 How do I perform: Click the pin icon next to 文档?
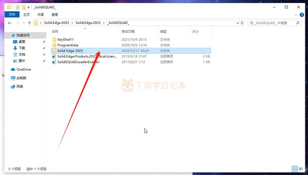tap(44, 55)
